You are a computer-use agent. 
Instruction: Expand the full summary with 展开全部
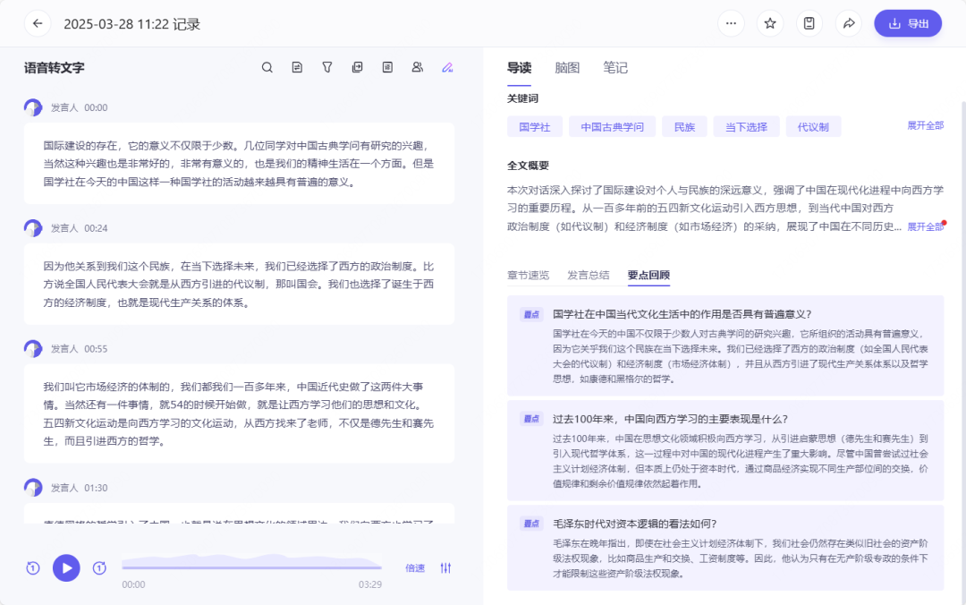pos(925,226)
